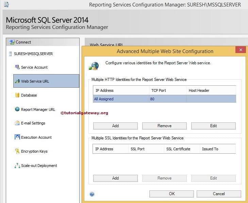Cancel the Advanced configuration dialog

click(219, 194)
